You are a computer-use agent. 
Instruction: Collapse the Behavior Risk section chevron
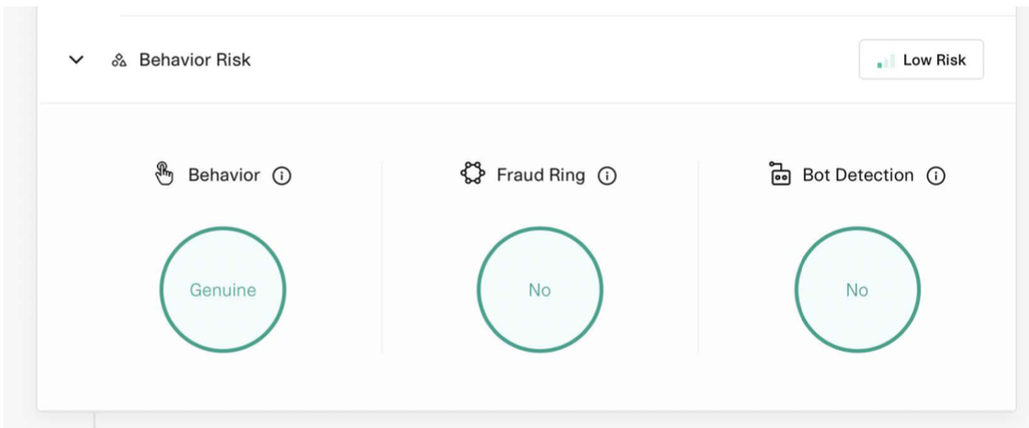click(x=76, y=60)
